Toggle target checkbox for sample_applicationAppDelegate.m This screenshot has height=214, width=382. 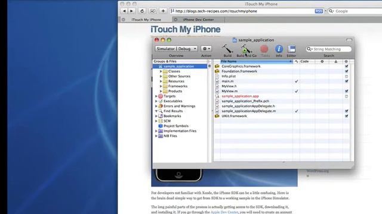tap(346, 111)
